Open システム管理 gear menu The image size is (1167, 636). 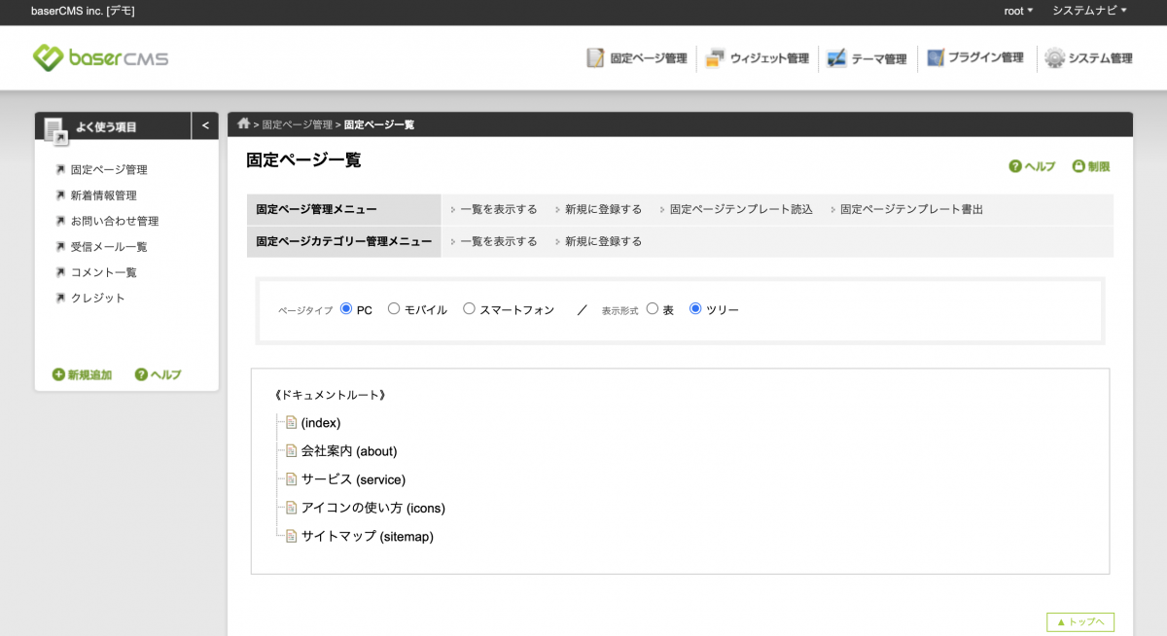(1088, 58)
